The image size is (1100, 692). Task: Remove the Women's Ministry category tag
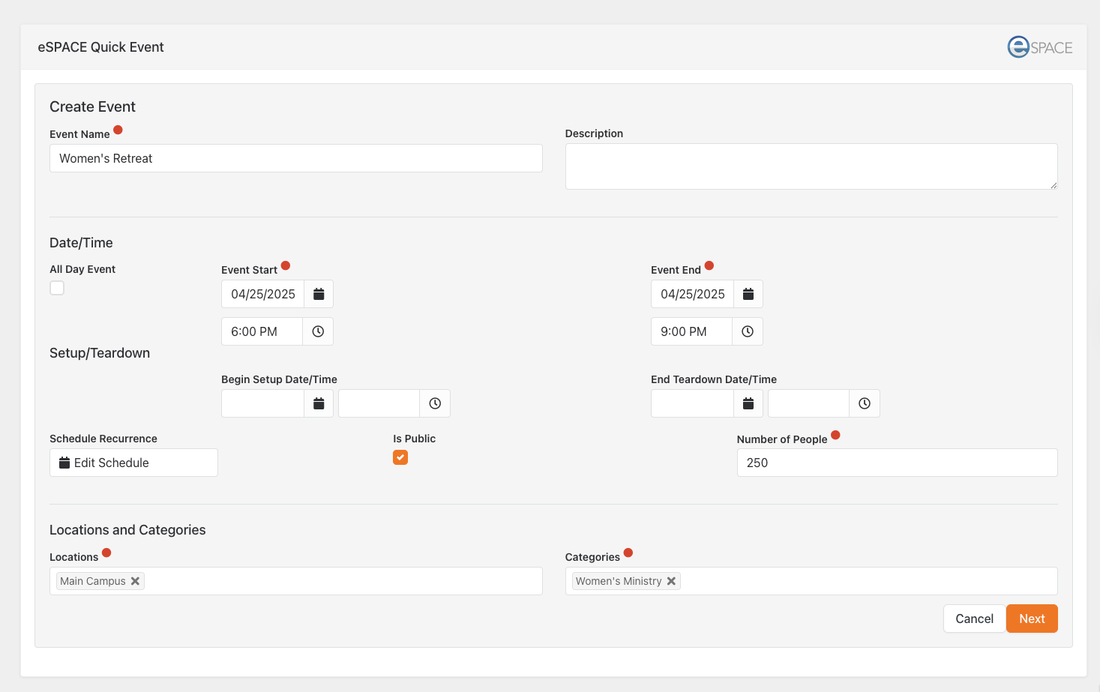(x=671, y=581)
